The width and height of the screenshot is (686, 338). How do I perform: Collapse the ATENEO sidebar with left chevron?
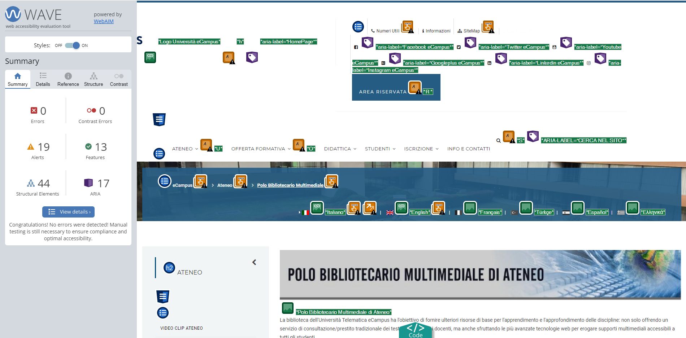254,262
